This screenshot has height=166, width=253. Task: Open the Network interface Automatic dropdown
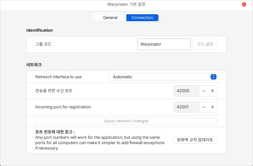[x=162, y=77]
